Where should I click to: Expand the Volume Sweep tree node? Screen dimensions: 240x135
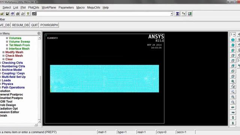(7, 42)
